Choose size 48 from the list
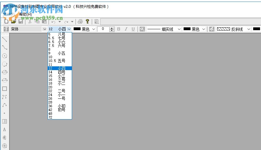Screen dimensions: 261x150 click(60, 114)
